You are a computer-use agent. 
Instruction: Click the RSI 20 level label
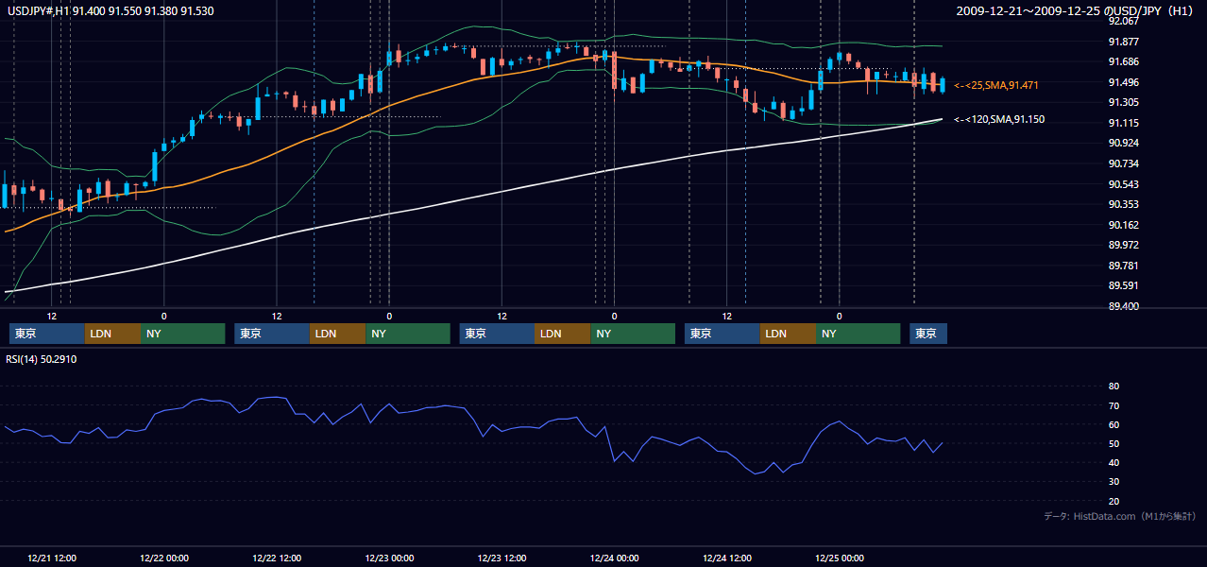pyautogui.click(x=1113, y=501)
